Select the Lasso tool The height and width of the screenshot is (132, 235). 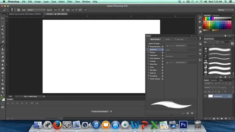(3, 26)
